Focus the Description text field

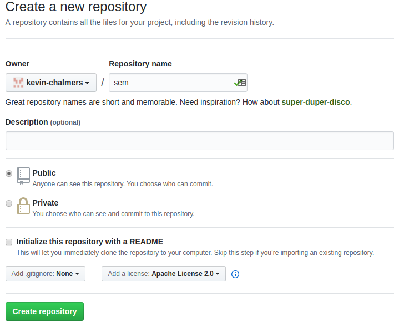(199, 141)
